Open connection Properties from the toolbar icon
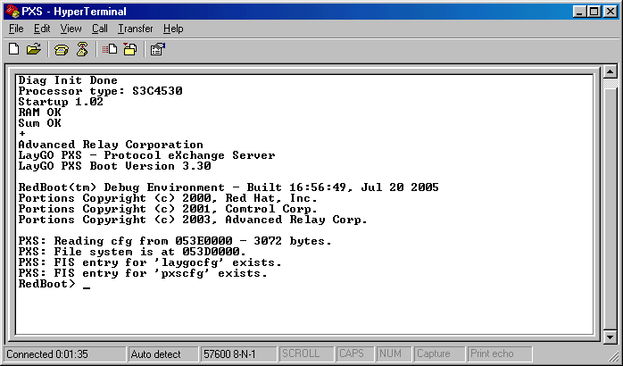The image size is (623, 366). [157, 49]
